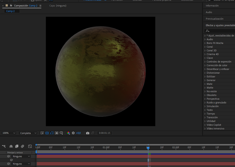This screenshot has width=235, height=167.
Task: Expand the Boris FX Mocha effects category
Action: [x=205, y=43]
